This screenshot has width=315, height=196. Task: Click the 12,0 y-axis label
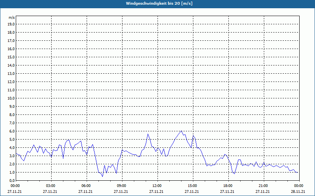pos(11,82)
